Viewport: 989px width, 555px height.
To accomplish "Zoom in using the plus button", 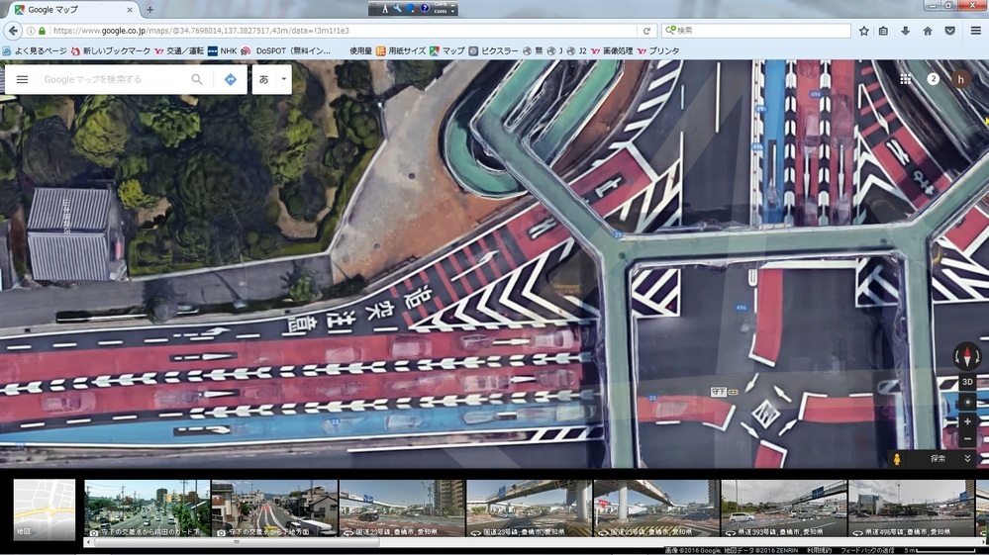I will click(x=967, y=421).
